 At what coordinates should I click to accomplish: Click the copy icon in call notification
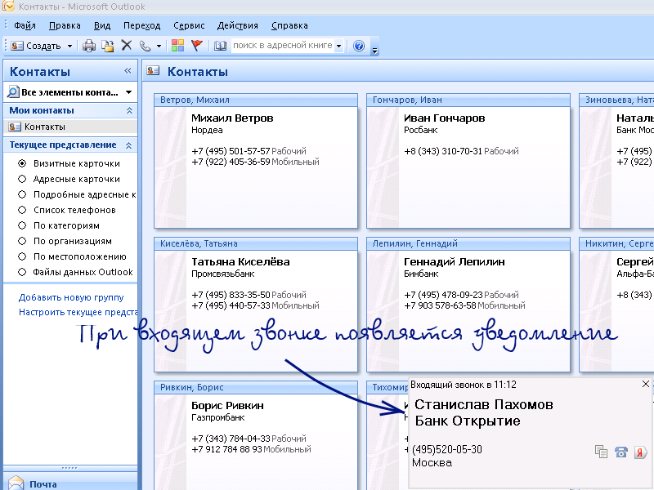[601, 452]
